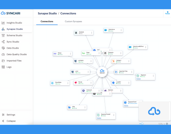
Task: Click the sftp connector folder icon
Action: (x=69, y=107)
